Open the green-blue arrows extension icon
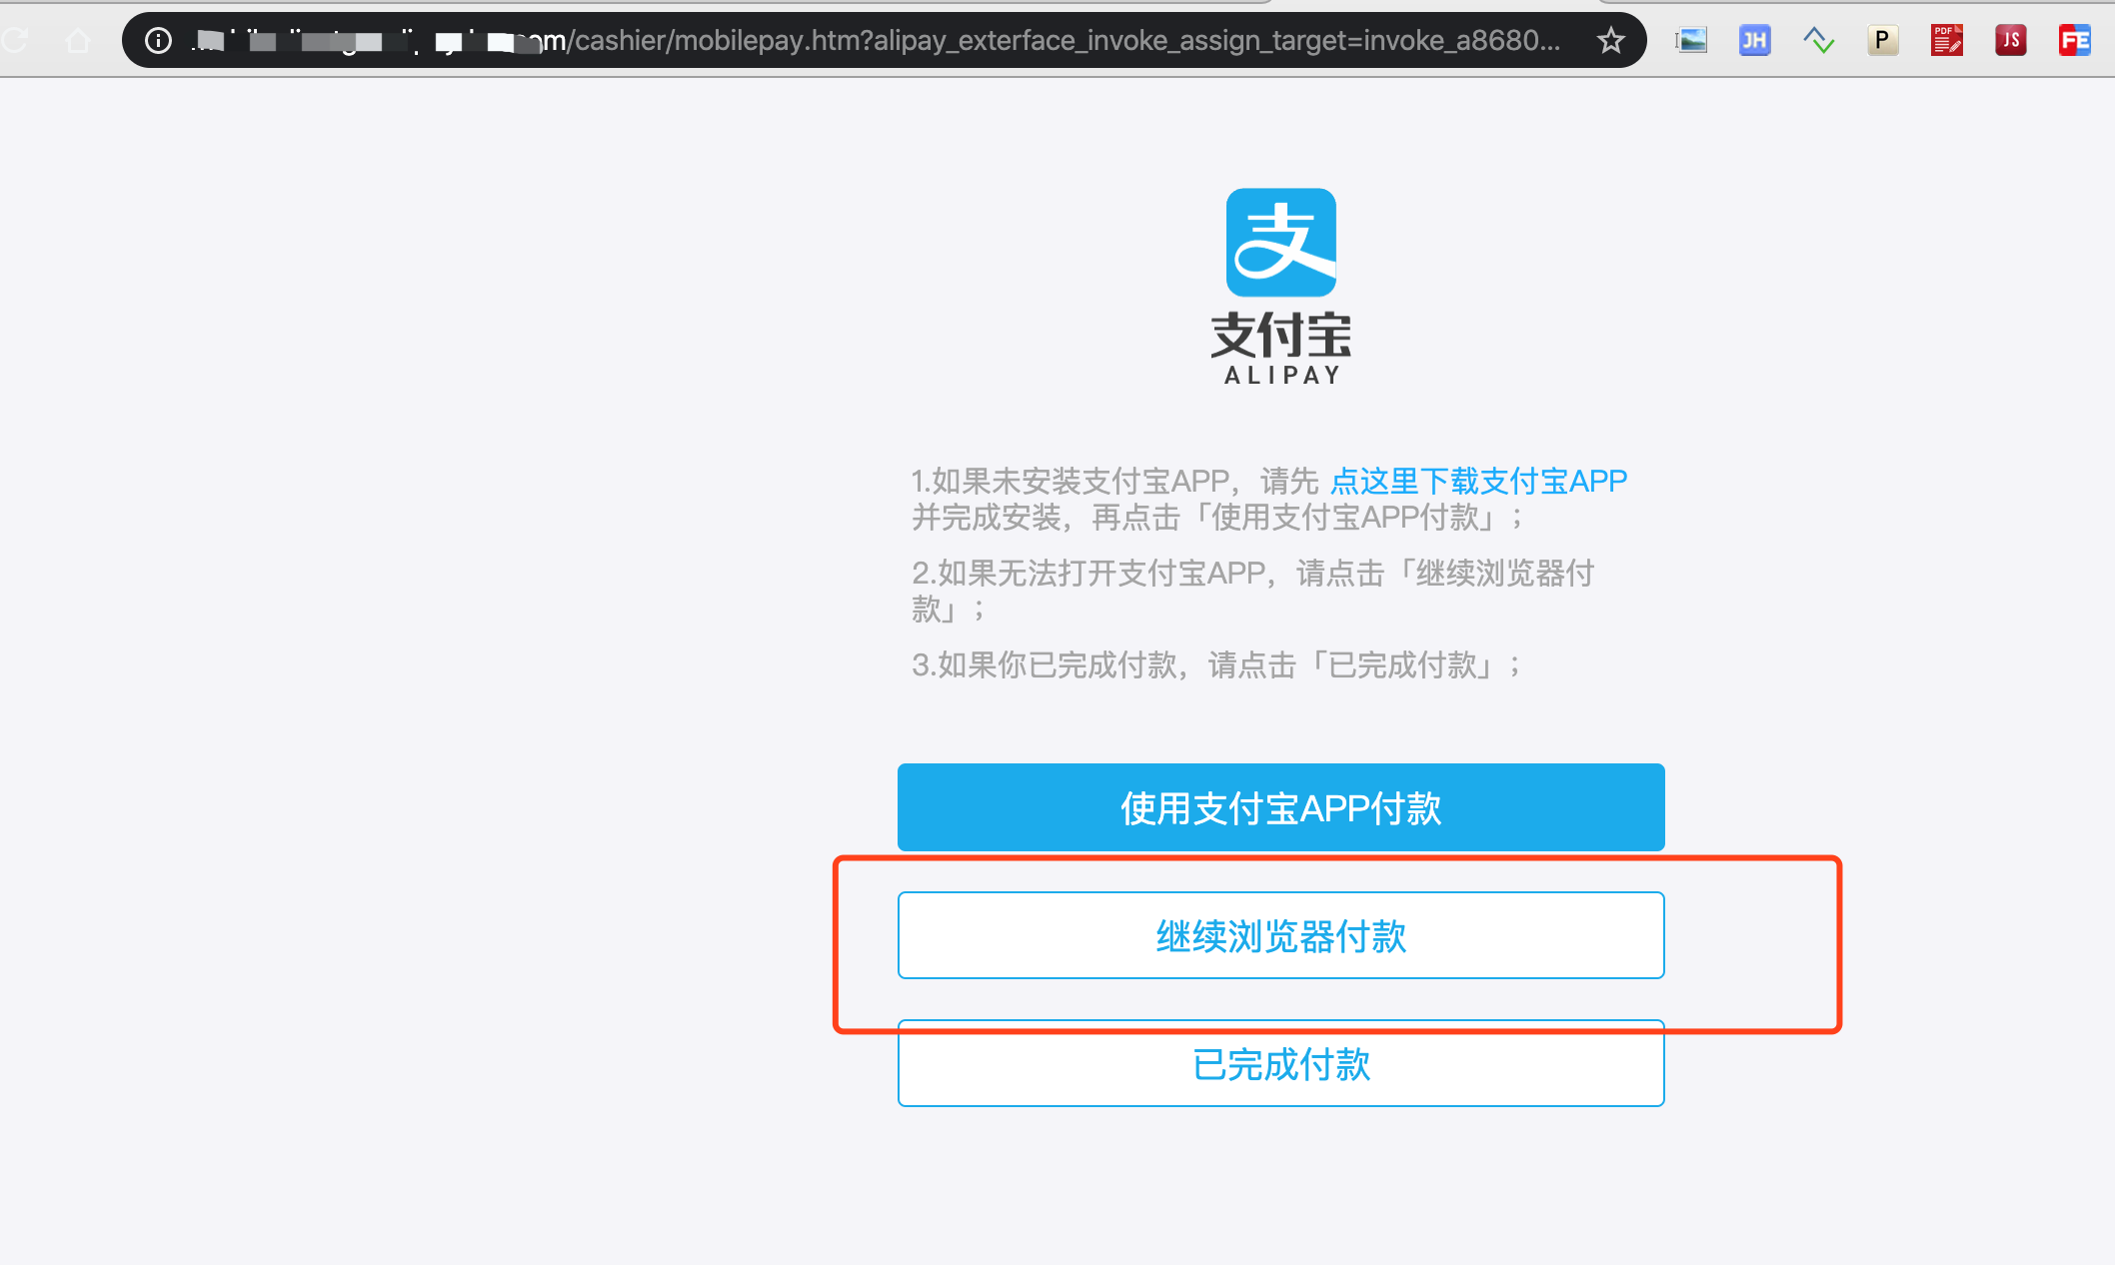 pos(1818,41)
